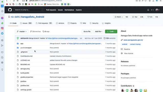
Task: View the 2.8k stargazers count
Action: (x=142, y=17)
